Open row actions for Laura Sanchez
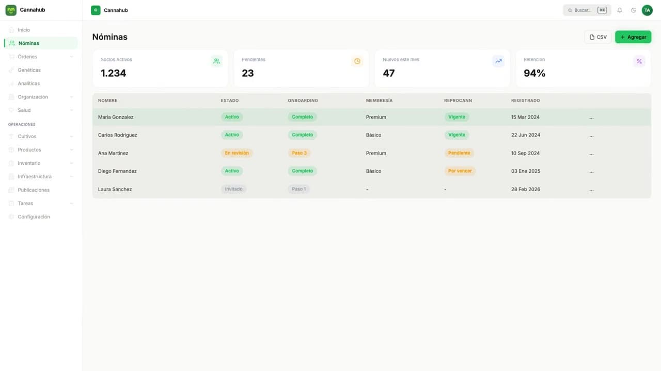 [591, 190]
